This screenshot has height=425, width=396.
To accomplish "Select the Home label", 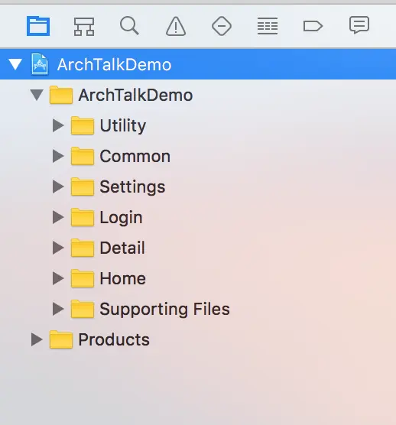I will coord(122,279).
